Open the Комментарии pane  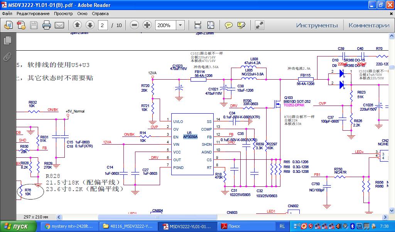pos(369,25)
